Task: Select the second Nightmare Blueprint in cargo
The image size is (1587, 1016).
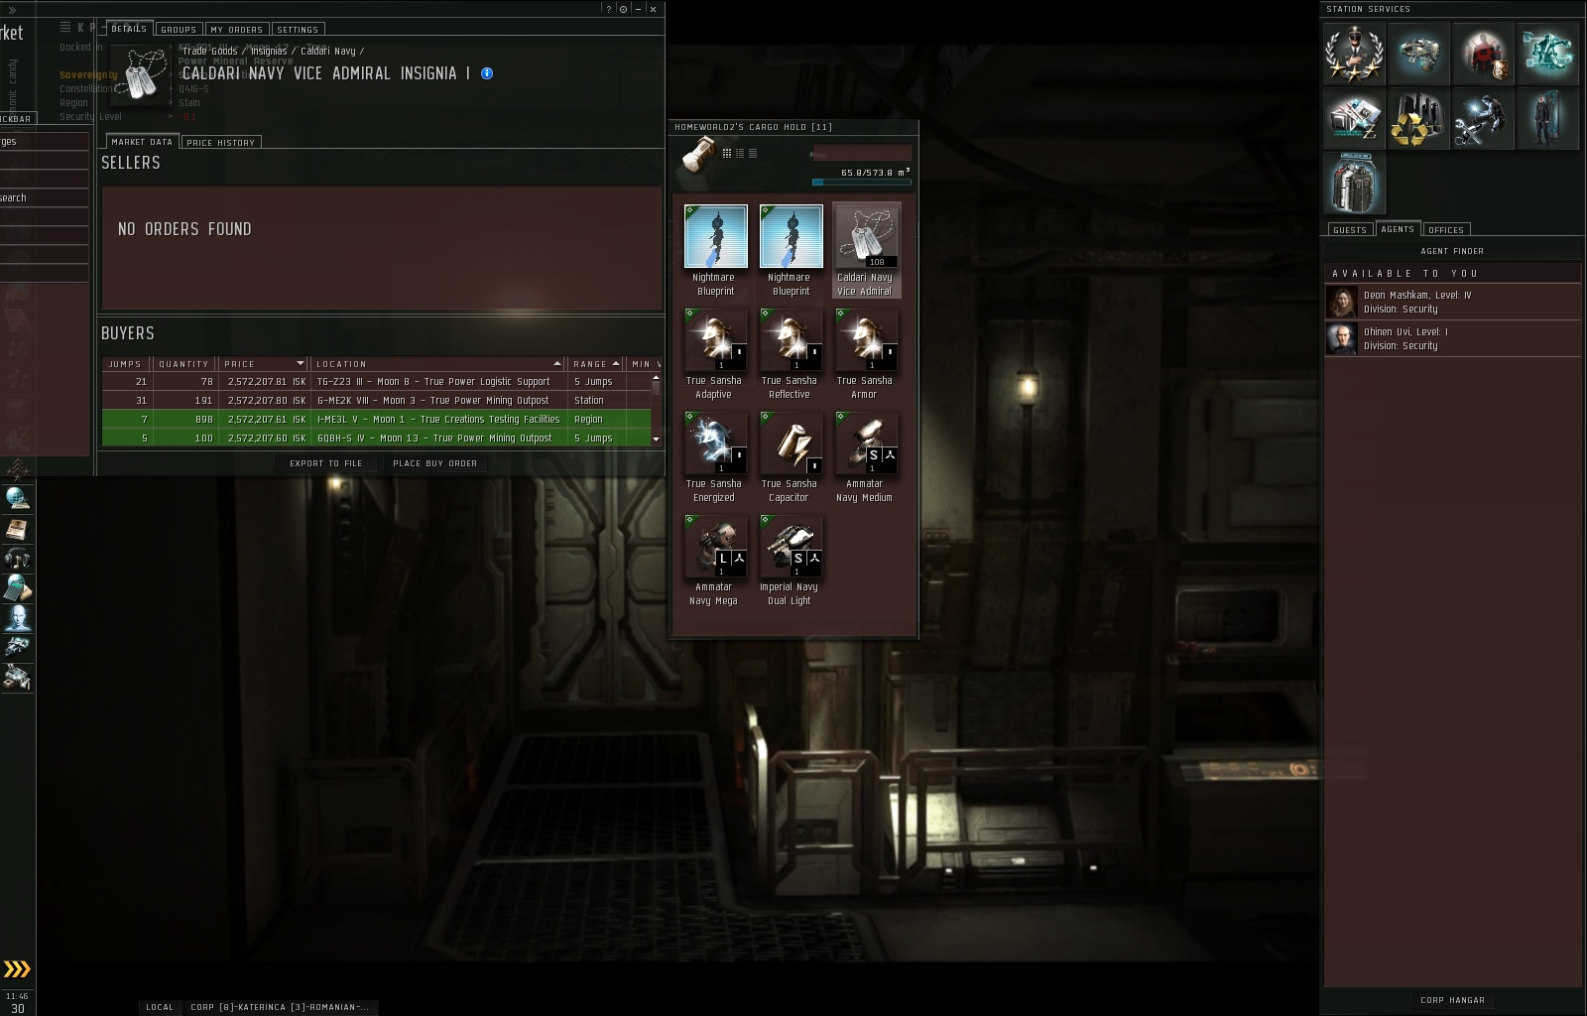Action: pos(791,250)
